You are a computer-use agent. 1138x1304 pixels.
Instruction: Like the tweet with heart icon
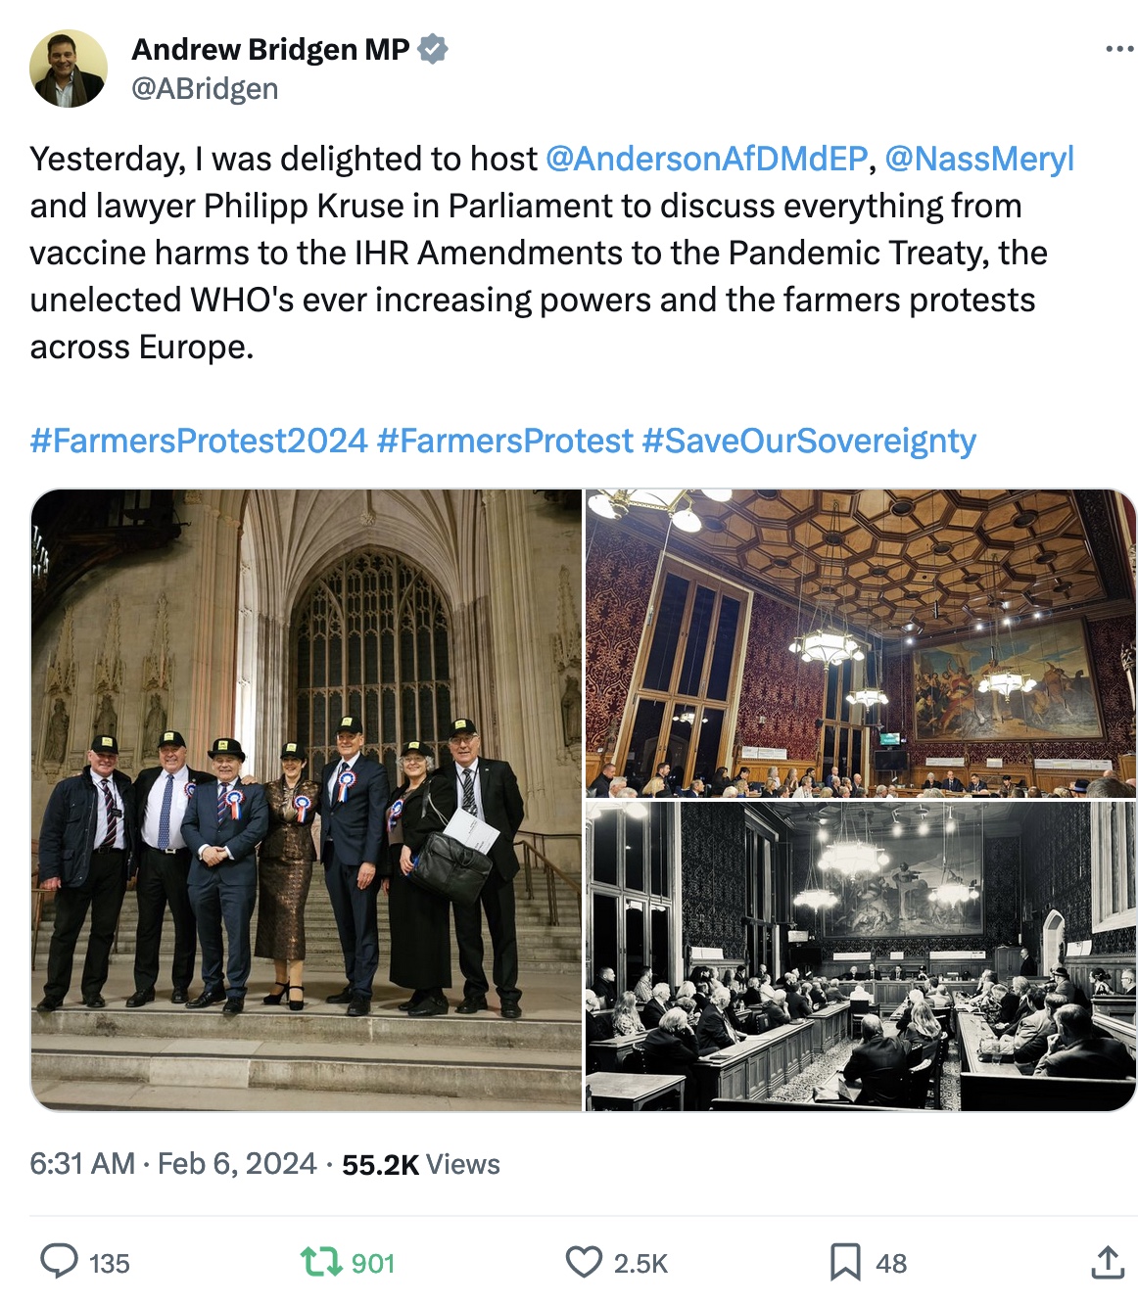pos(584,1261)
